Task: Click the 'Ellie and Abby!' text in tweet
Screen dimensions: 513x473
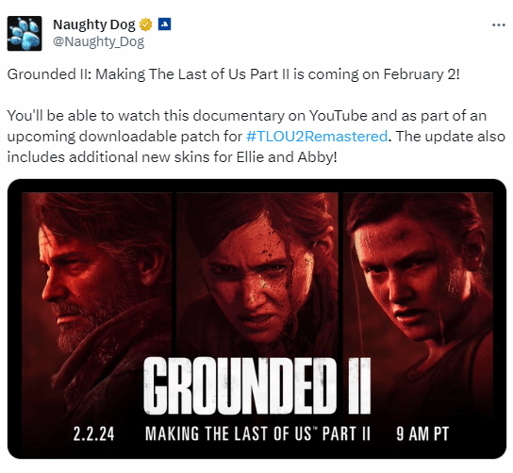Action: tap(287, 157)
